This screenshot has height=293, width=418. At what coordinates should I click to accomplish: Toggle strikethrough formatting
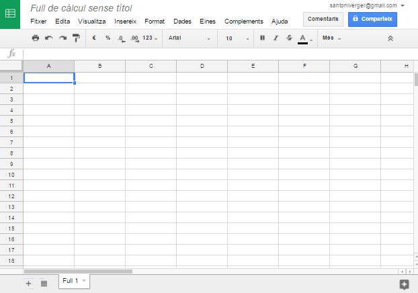click(289, 38)
